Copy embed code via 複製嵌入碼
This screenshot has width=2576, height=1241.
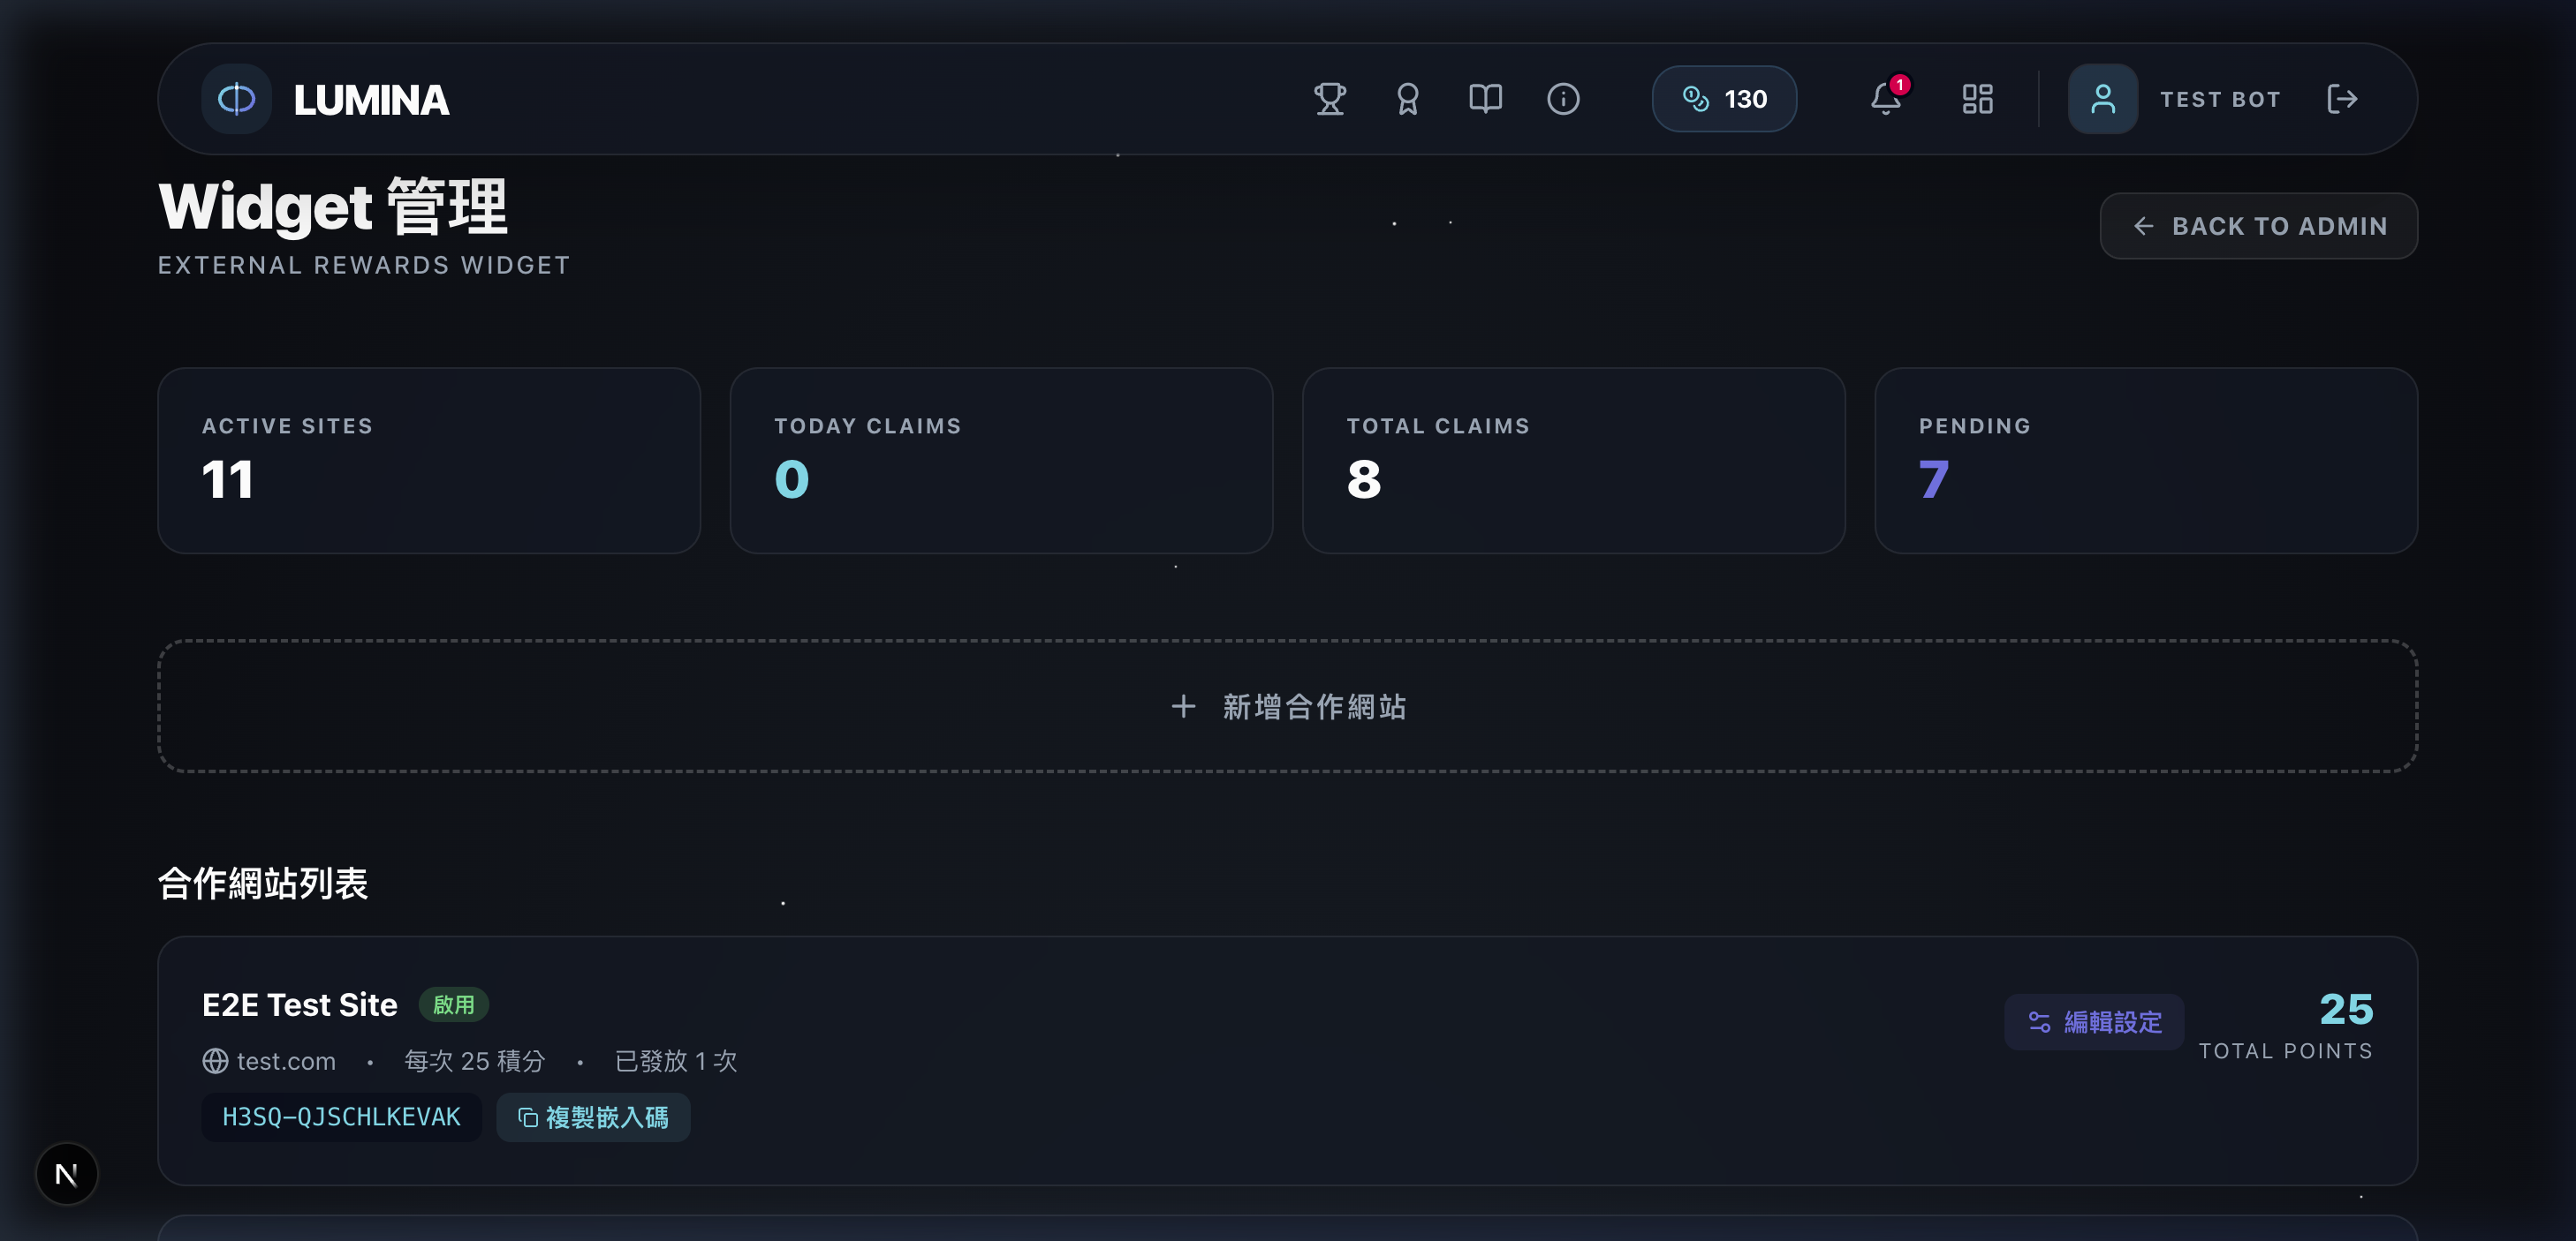coord(593,1117)
